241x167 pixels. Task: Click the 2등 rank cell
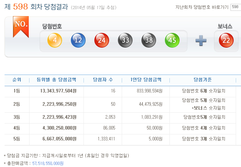tap(17, 104)
